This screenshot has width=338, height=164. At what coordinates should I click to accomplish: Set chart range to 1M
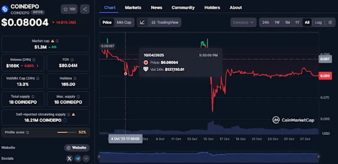coord(287,22)
